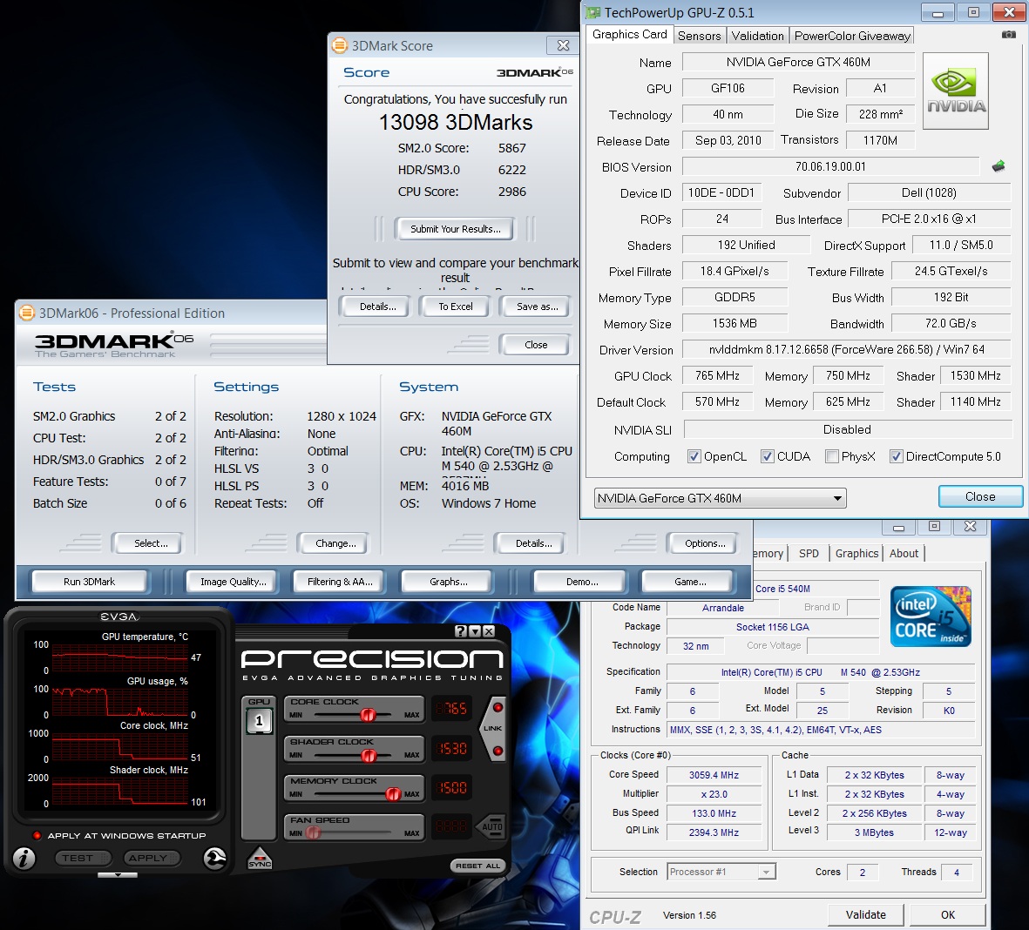Open the Graphics tab in CPU-Z
The width and height of the screenshot is (1029, 930).
[856, 554]
